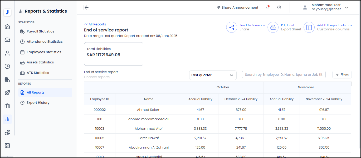Open the briefcase icon in left rail

[7, 106]
